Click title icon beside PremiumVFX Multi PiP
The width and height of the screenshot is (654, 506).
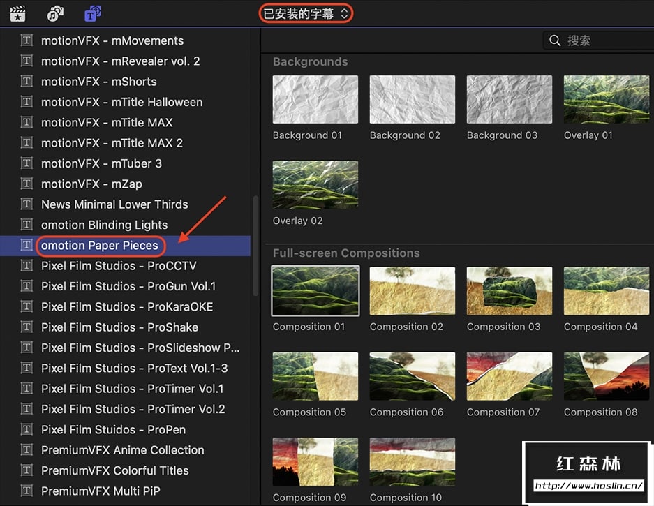pyautogui.click(x=27, y=491)
